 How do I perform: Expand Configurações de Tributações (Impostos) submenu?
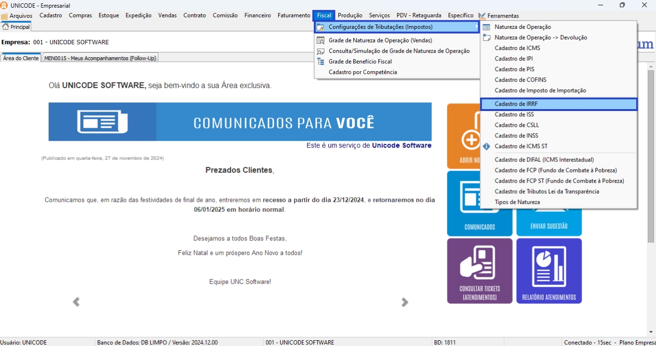(x=380, y=27)
